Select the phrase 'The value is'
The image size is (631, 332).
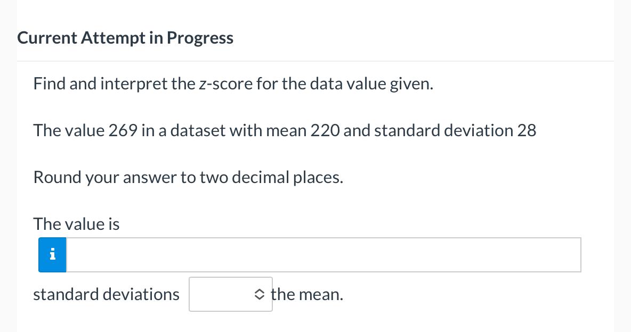point(76,223)
